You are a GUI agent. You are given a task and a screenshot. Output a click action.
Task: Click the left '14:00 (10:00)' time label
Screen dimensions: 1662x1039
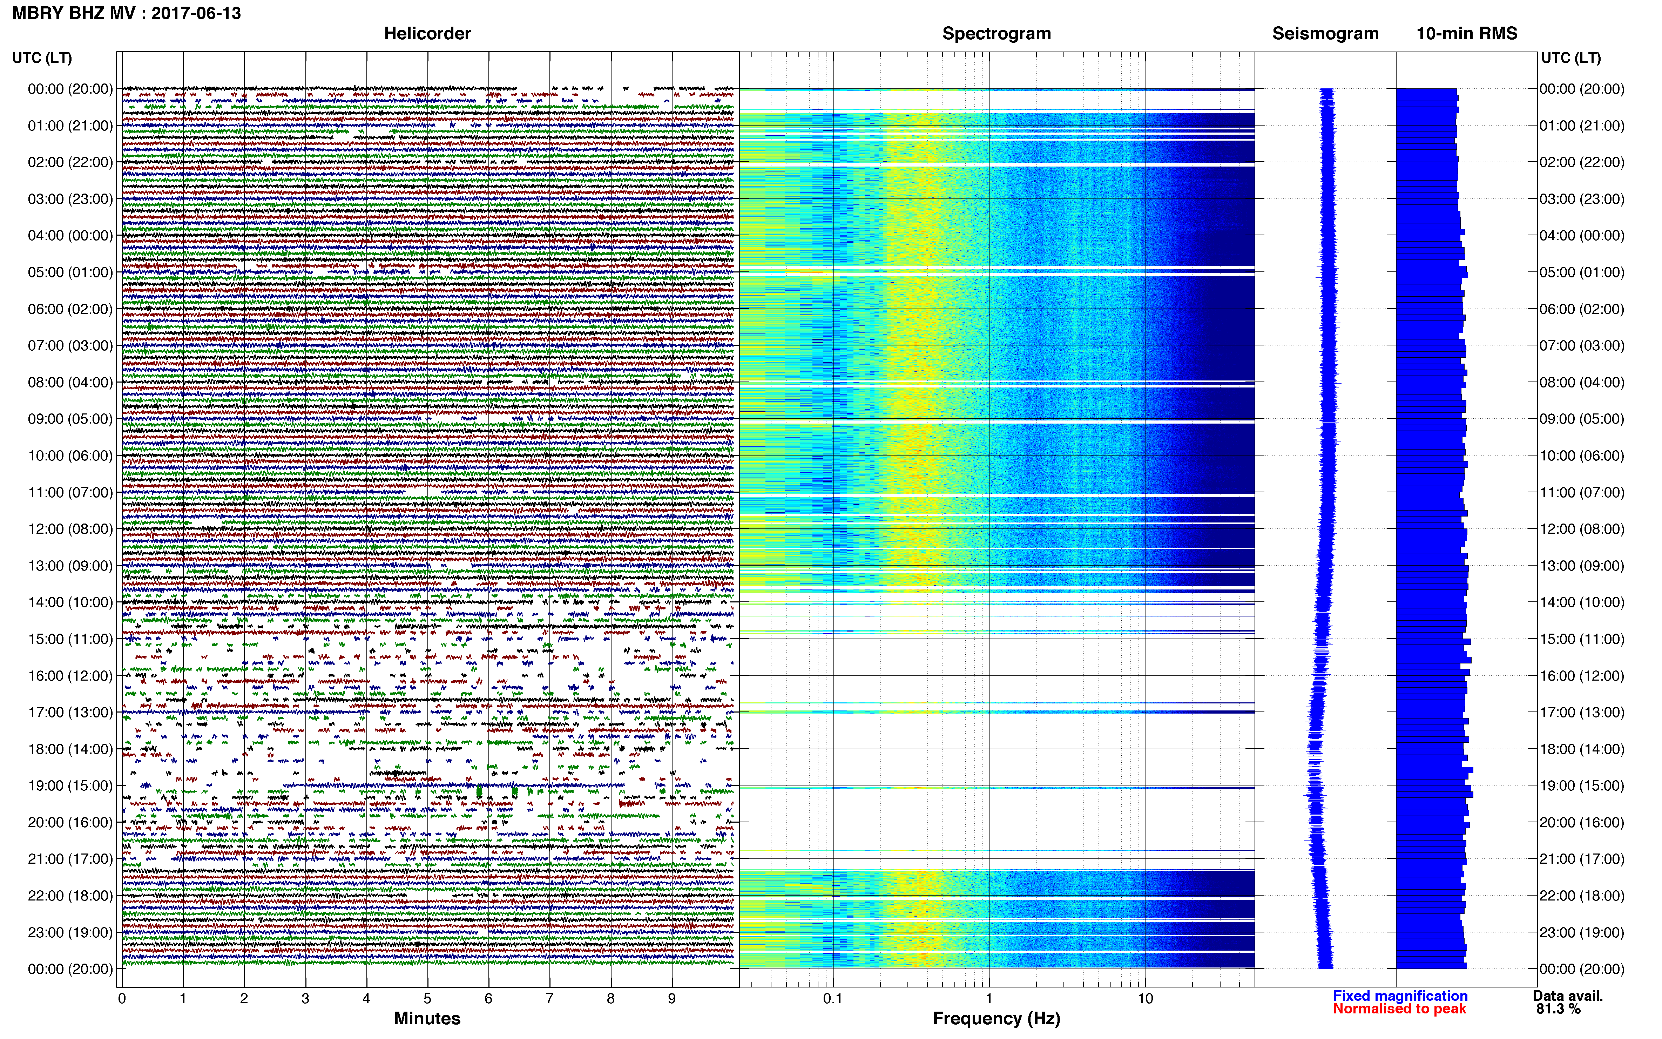(x=70, y=603)
